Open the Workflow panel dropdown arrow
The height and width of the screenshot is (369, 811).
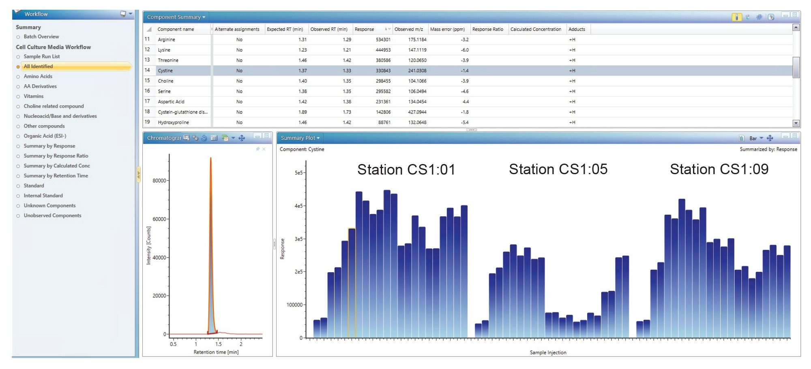pos(131,14)
